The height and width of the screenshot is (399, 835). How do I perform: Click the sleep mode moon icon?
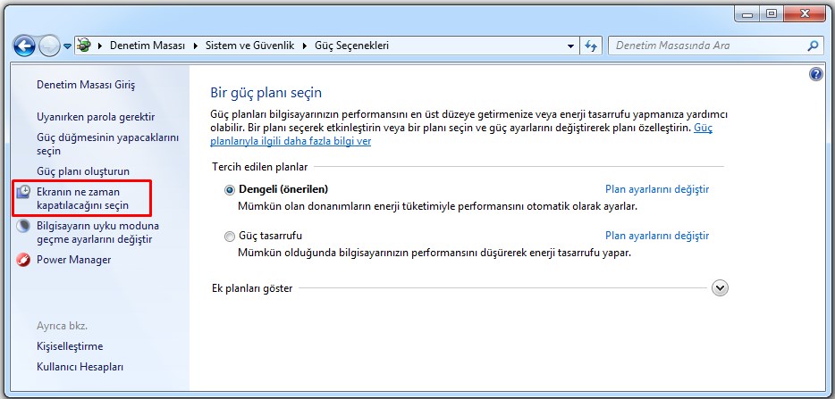[x=23, y=227]
